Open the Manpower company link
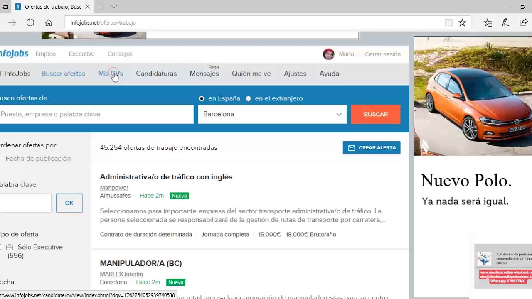The width and height of the screenshot is (532, 299). tap(114, 188)
